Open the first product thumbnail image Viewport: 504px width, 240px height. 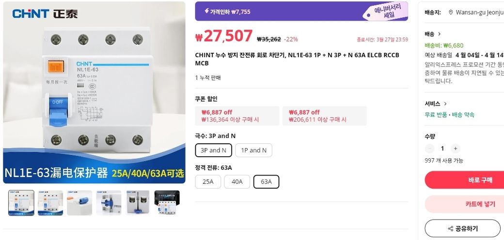pyautogui.click(x=21, y=203)
